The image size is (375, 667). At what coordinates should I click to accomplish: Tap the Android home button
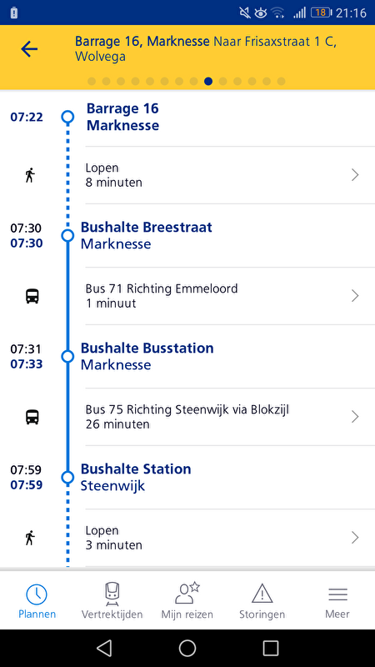click(x=187, y=649)
